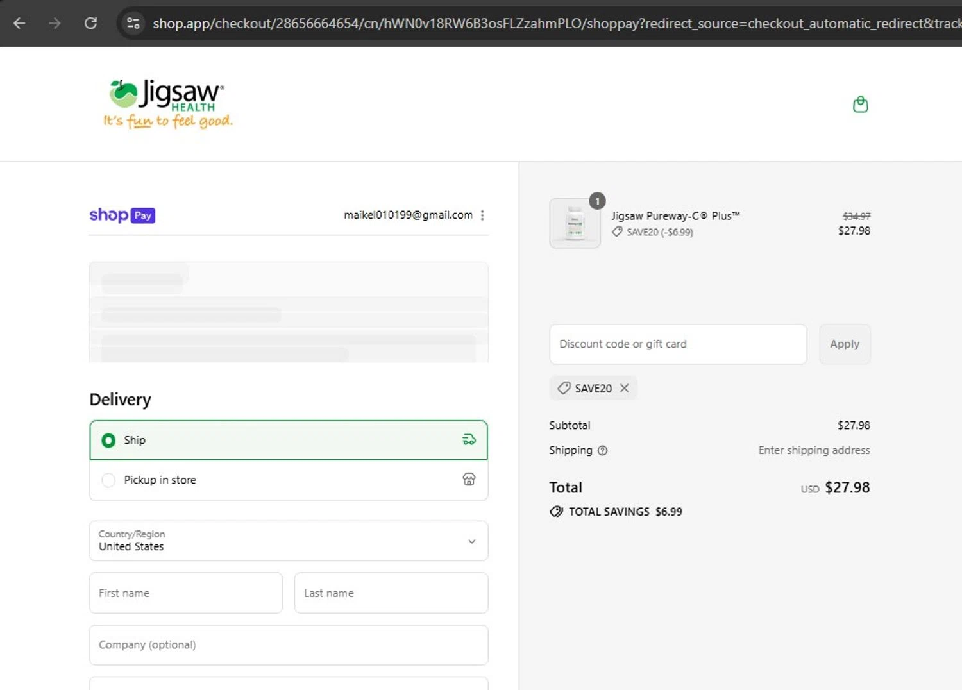The height and width of the screenshot is (690, 962).
Task: Click the Apply discount button
Action: pos(845,344)
